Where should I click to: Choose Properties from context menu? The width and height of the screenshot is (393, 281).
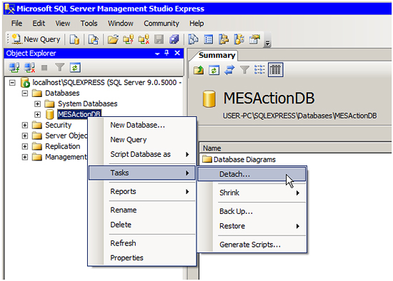142,257
